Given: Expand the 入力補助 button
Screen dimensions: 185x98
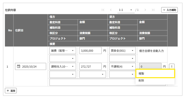Looking at the screenshot, I should [169, 10].
